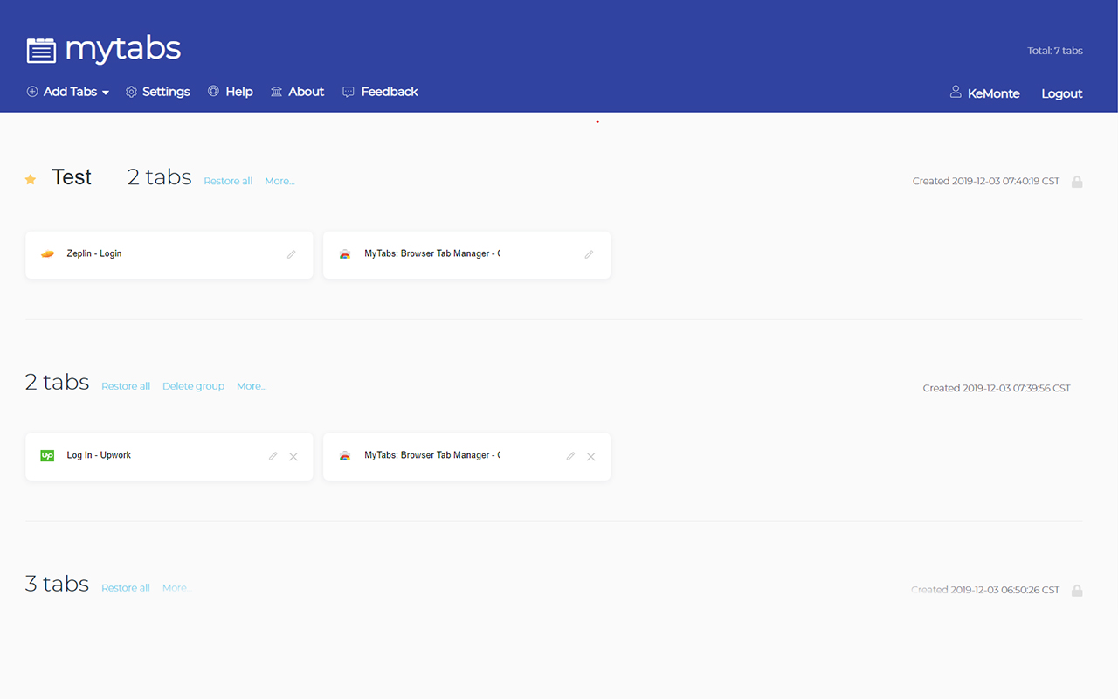
Task: Click the "3 tabs" group heading
Action: pyautogui.click(x=57, y=584)
